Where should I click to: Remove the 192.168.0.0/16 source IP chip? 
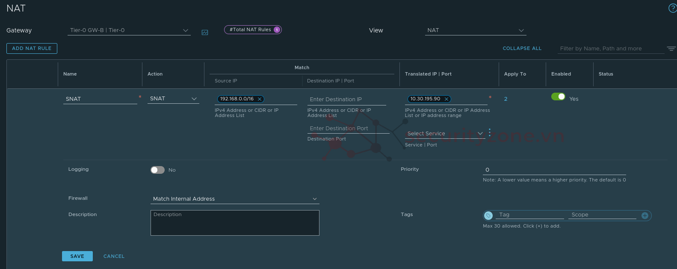pyautogui.click(x=260, y=99)
